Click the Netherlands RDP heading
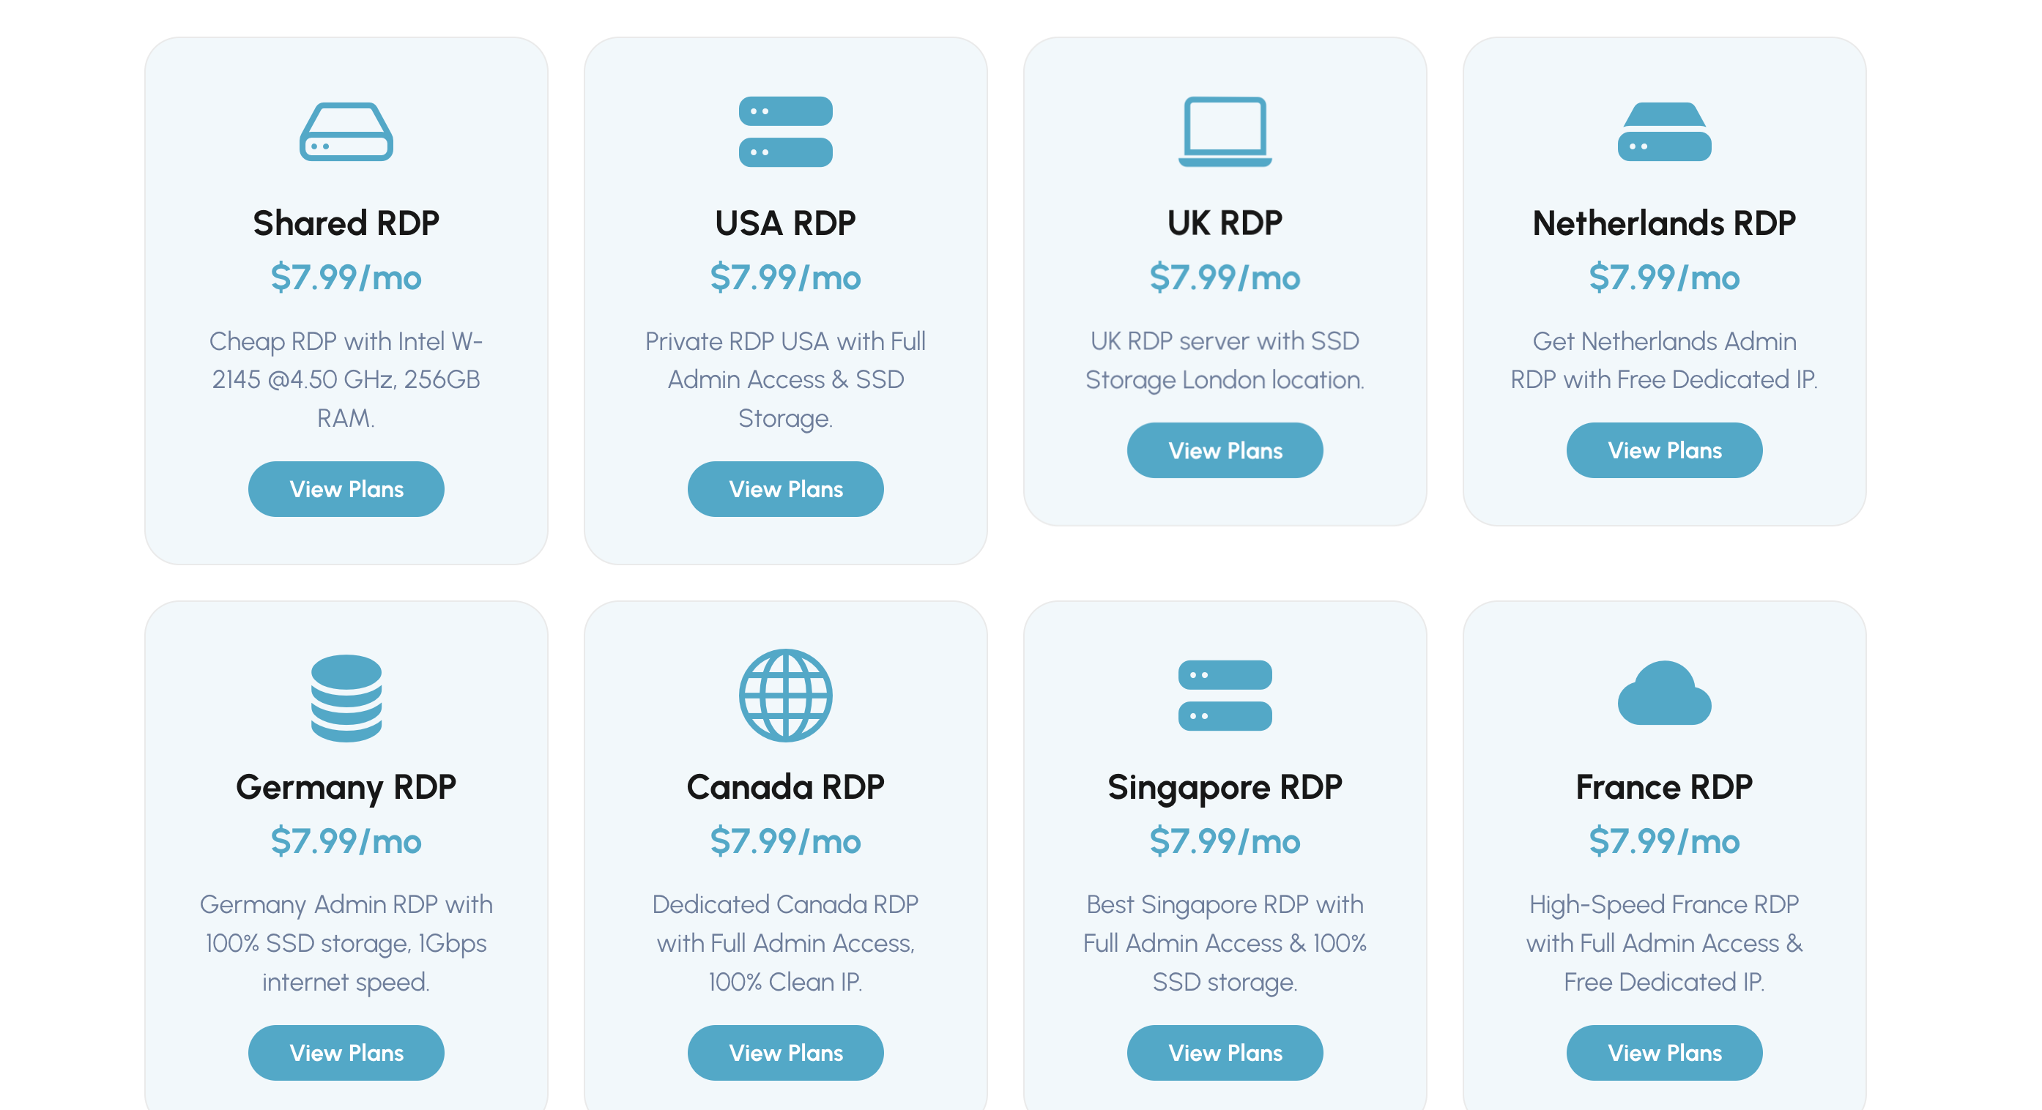This screenshot has height=1110, width=2042. [1664, 223]
